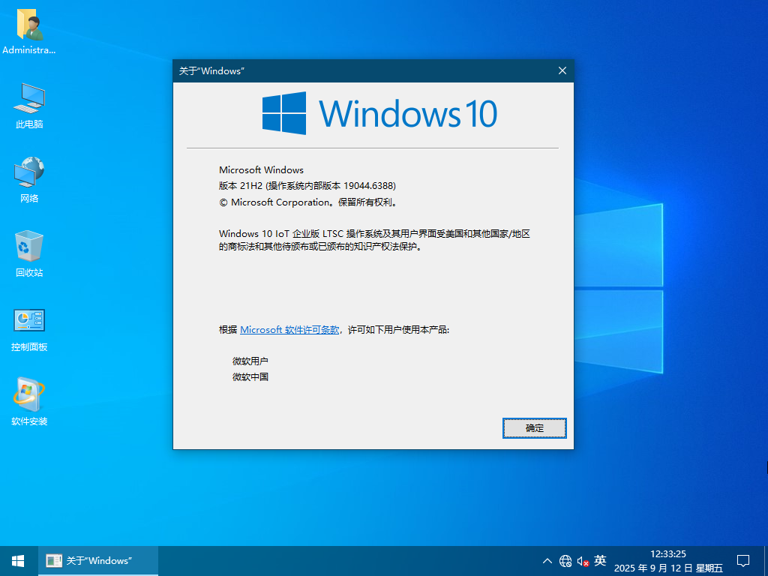Click the show desktop strip on taskbar
Screen dimensions: 768x576
[766, 561]
